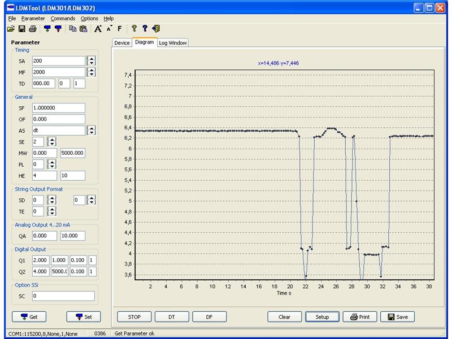Click the Clear button
This screenshot has height=339, width=452.
tap(285, 317)
